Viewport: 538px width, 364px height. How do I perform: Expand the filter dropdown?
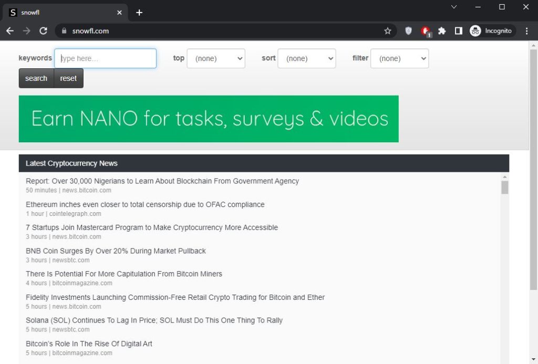(399, 59)
